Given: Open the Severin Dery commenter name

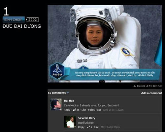Looking at the screenshot, I should click(87, 118).
